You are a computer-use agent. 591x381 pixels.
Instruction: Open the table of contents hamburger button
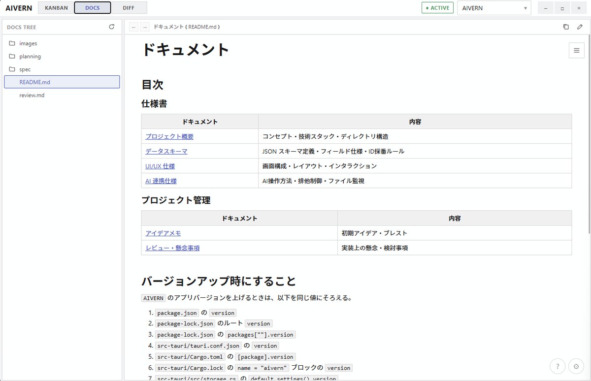coord(576,50)
